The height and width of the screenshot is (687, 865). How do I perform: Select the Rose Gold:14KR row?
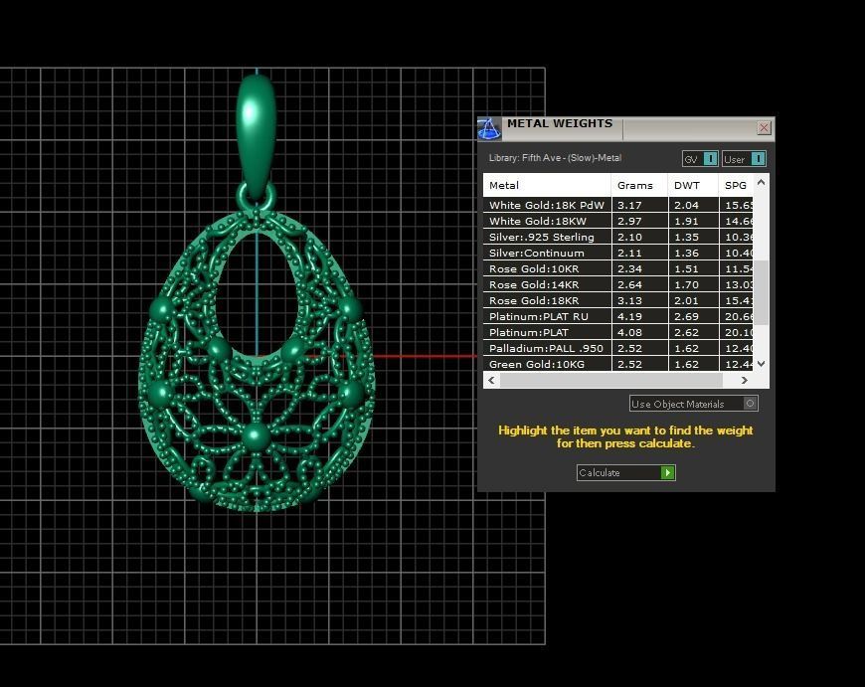[617, 284]
